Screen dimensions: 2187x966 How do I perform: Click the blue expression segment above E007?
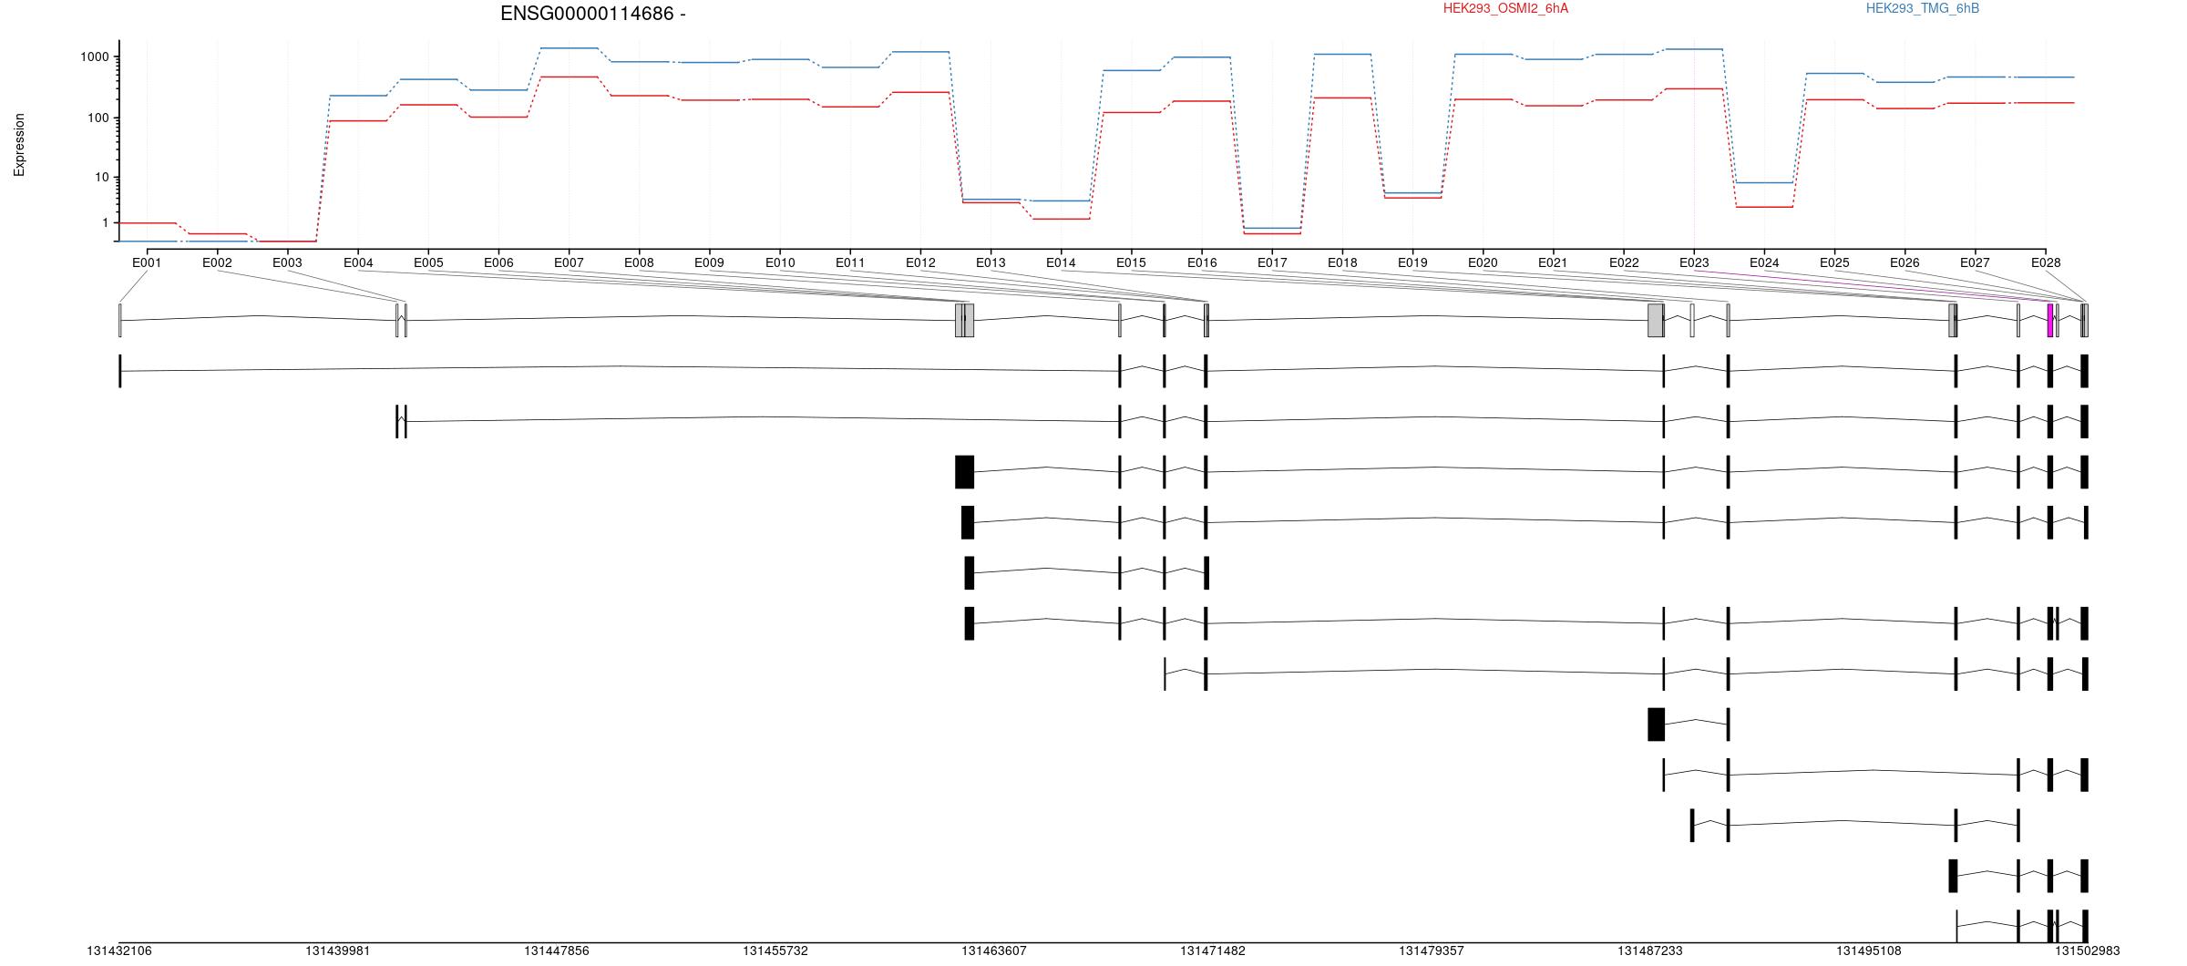[569, 48]
